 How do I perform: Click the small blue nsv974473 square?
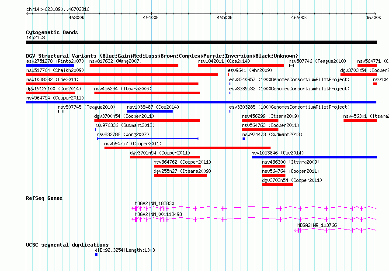pos(244,139)
